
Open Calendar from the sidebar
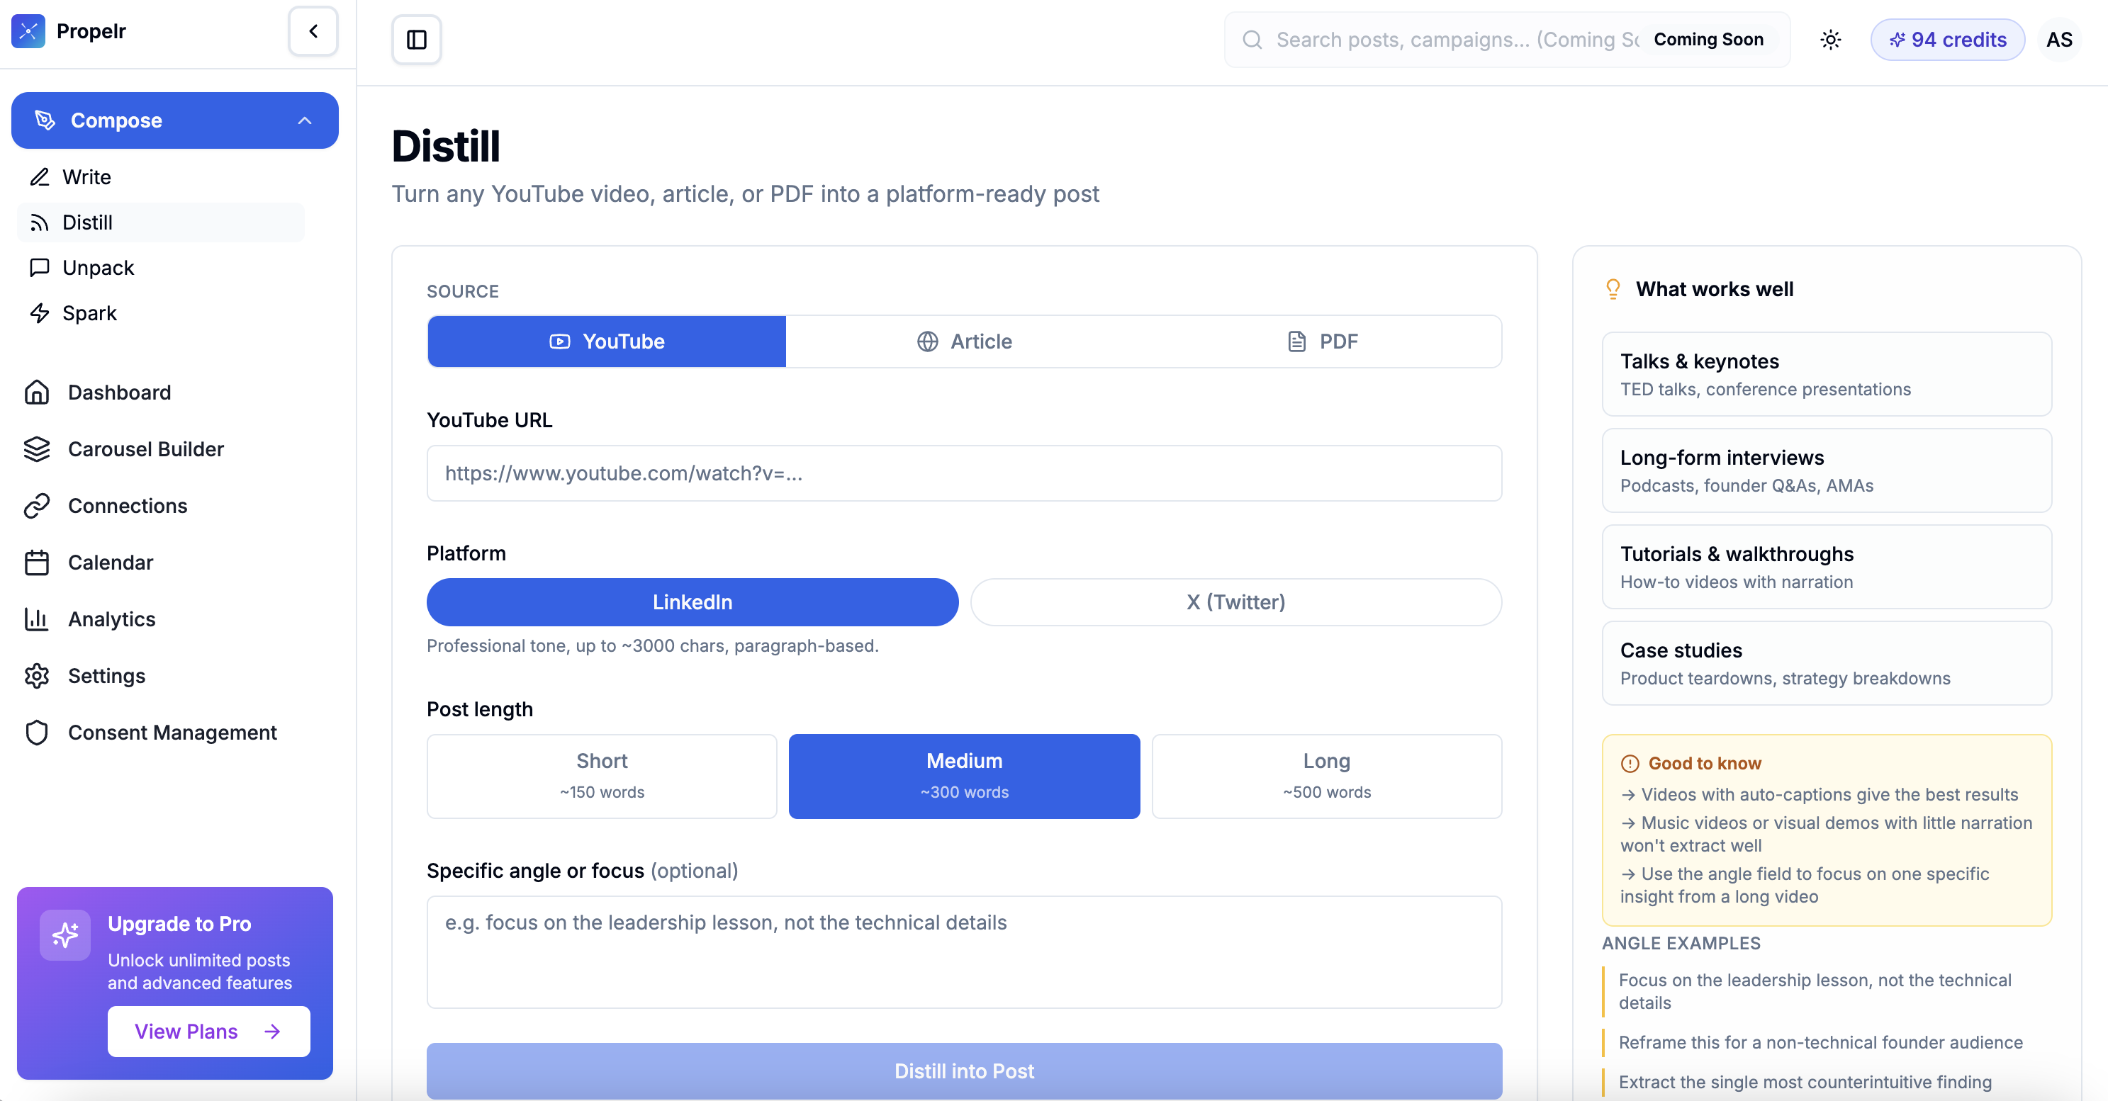(110, 563)
